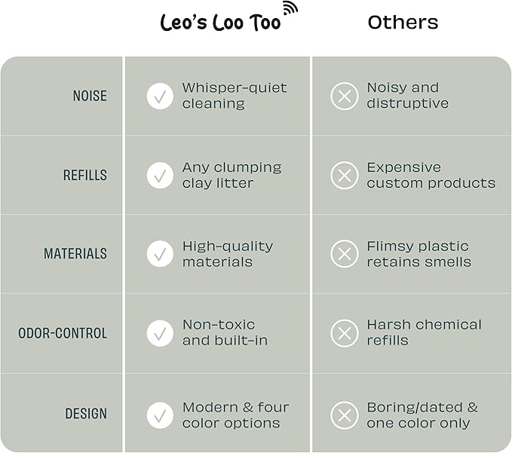
Task: Click the Leo's Loo Too column heading
Action: click(220, 23)
